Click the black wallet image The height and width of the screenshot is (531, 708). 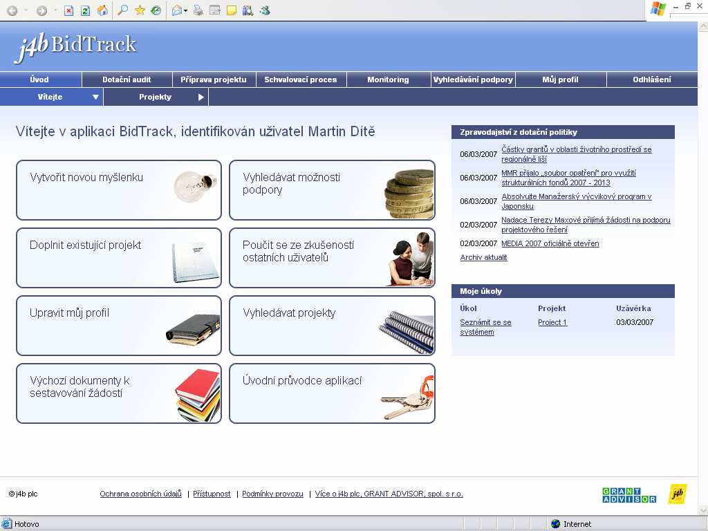(x=193, y=330)
